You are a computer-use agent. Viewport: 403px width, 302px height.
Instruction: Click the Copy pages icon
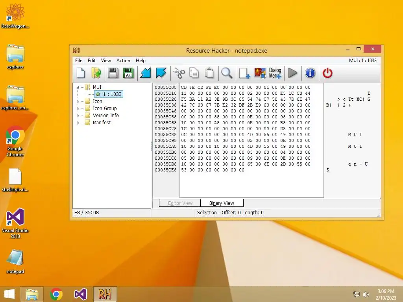coord(194,73)
